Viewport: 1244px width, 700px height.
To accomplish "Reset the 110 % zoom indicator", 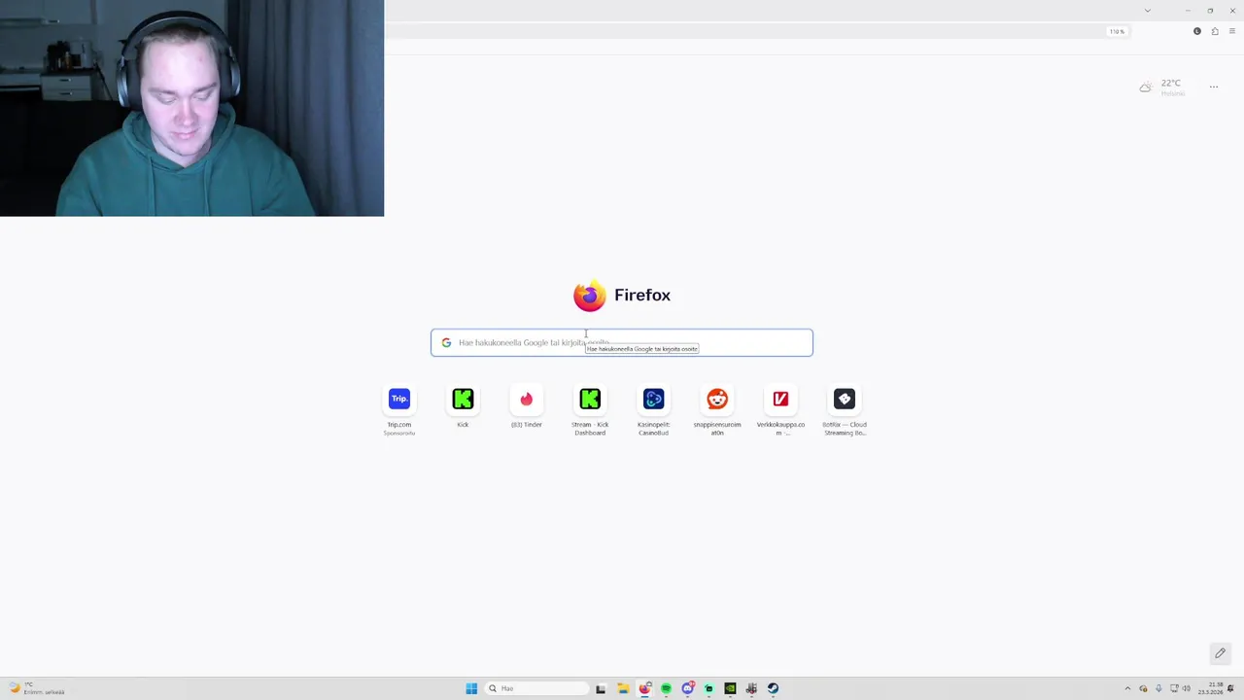I will tap(1117, 31).
